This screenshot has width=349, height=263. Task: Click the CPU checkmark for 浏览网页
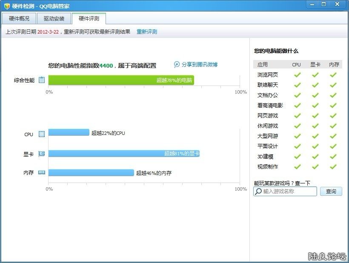297,74
